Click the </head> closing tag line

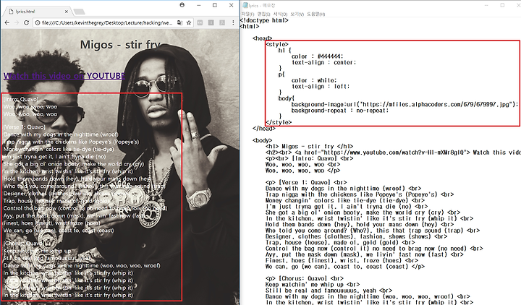264,129
